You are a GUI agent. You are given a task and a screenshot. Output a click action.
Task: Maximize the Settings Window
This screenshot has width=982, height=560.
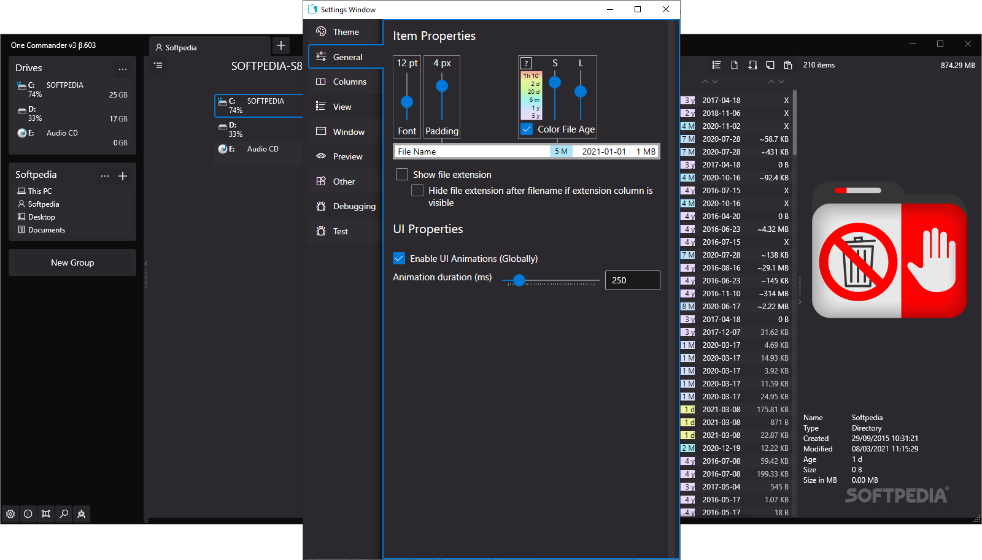click(638, 9)
